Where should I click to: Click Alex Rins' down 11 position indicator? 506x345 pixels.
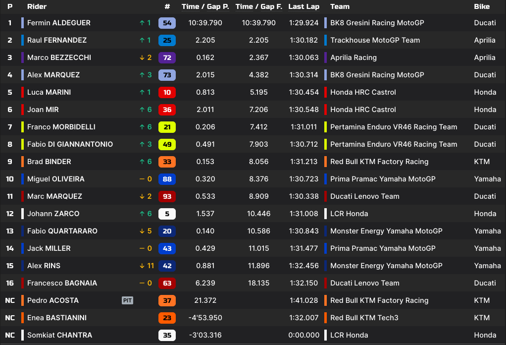click(x=147, y=266)
